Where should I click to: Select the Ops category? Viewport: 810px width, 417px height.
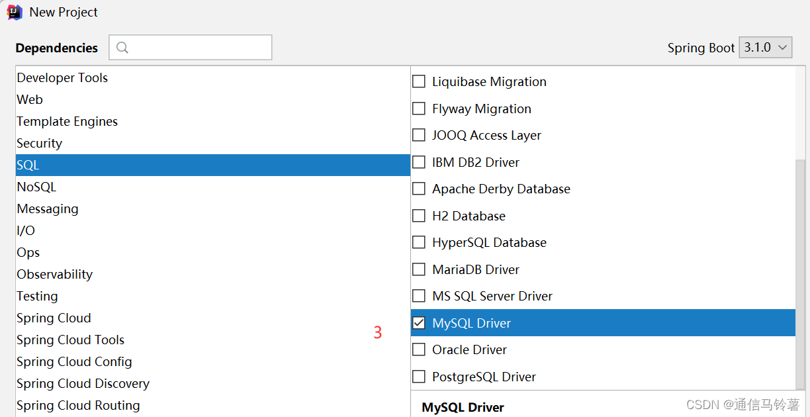[212, 252]
